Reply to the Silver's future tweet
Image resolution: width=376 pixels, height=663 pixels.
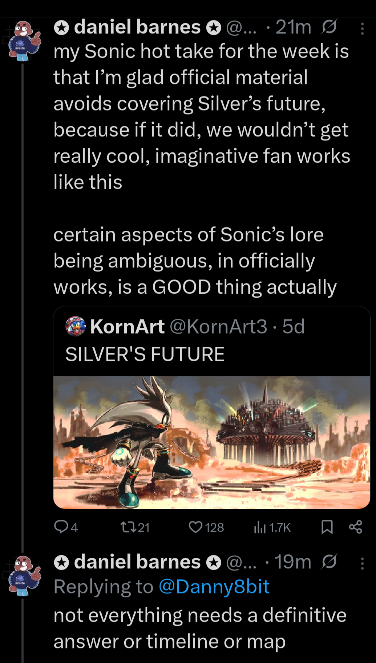click(x=61, y=527)
